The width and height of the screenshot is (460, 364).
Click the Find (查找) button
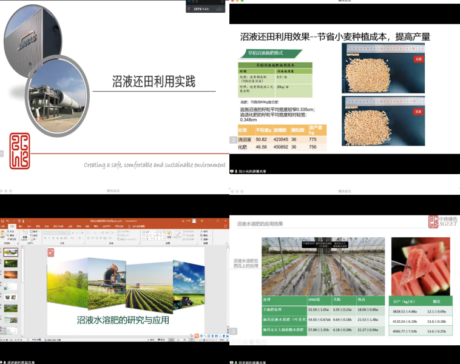(x=203, y=231)
